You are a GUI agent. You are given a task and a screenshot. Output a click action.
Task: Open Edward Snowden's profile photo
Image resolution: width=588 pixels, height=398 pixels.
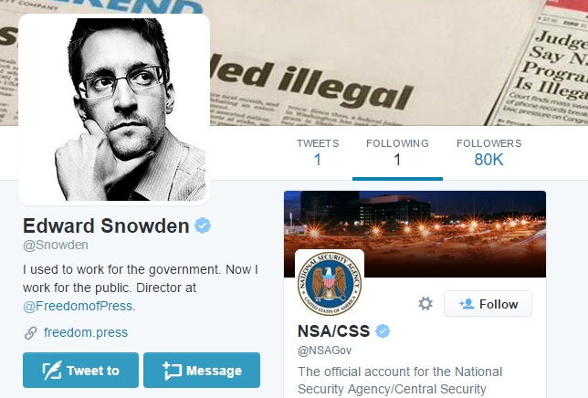tap(114, 110)
